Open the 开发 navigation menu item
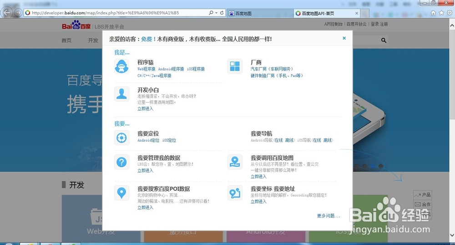This screenshot has height=245, width=455. point(93,41)
